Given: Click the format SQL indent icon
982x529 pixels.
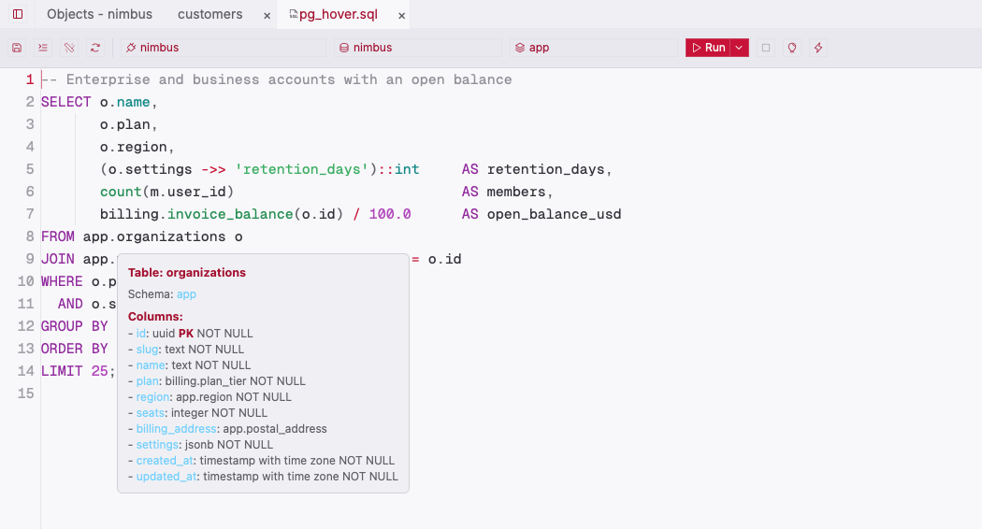Looking at the screenshot, I should tap(43, 48).
